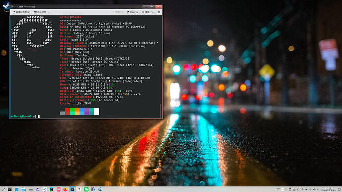
Task: Click the Packages line 2527 (dpkg)
Action: coord(77,36)
